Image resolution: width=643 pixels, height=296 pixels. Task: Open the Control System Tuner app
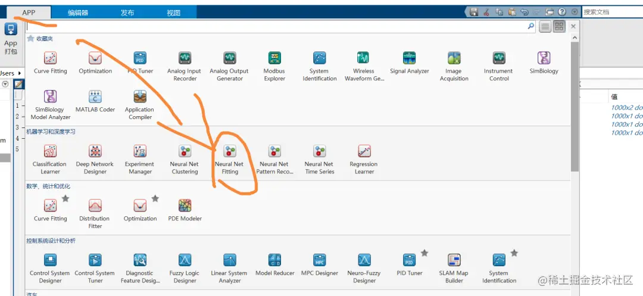pos(95,269)
